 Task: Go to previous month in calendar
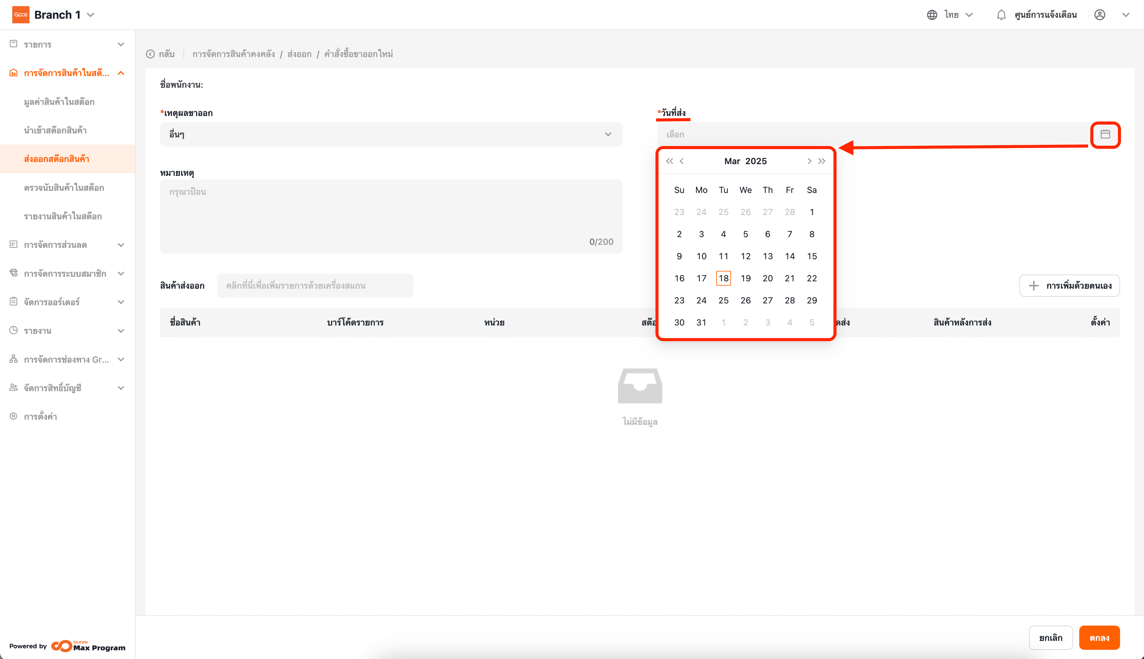coord(682,161)
